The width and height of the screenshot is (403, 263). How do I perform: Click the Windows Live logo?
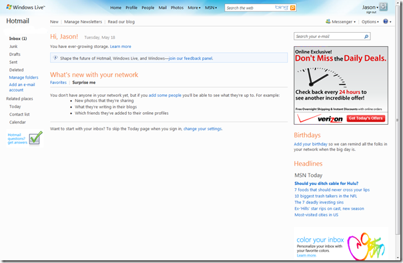pos(25,7)
